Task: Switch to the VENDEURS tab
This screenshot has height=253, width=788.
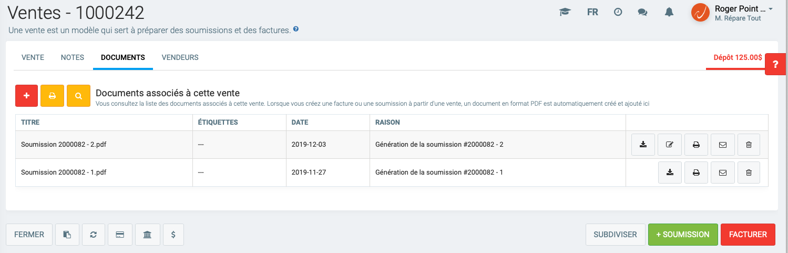Action: [x=180, y=57]
